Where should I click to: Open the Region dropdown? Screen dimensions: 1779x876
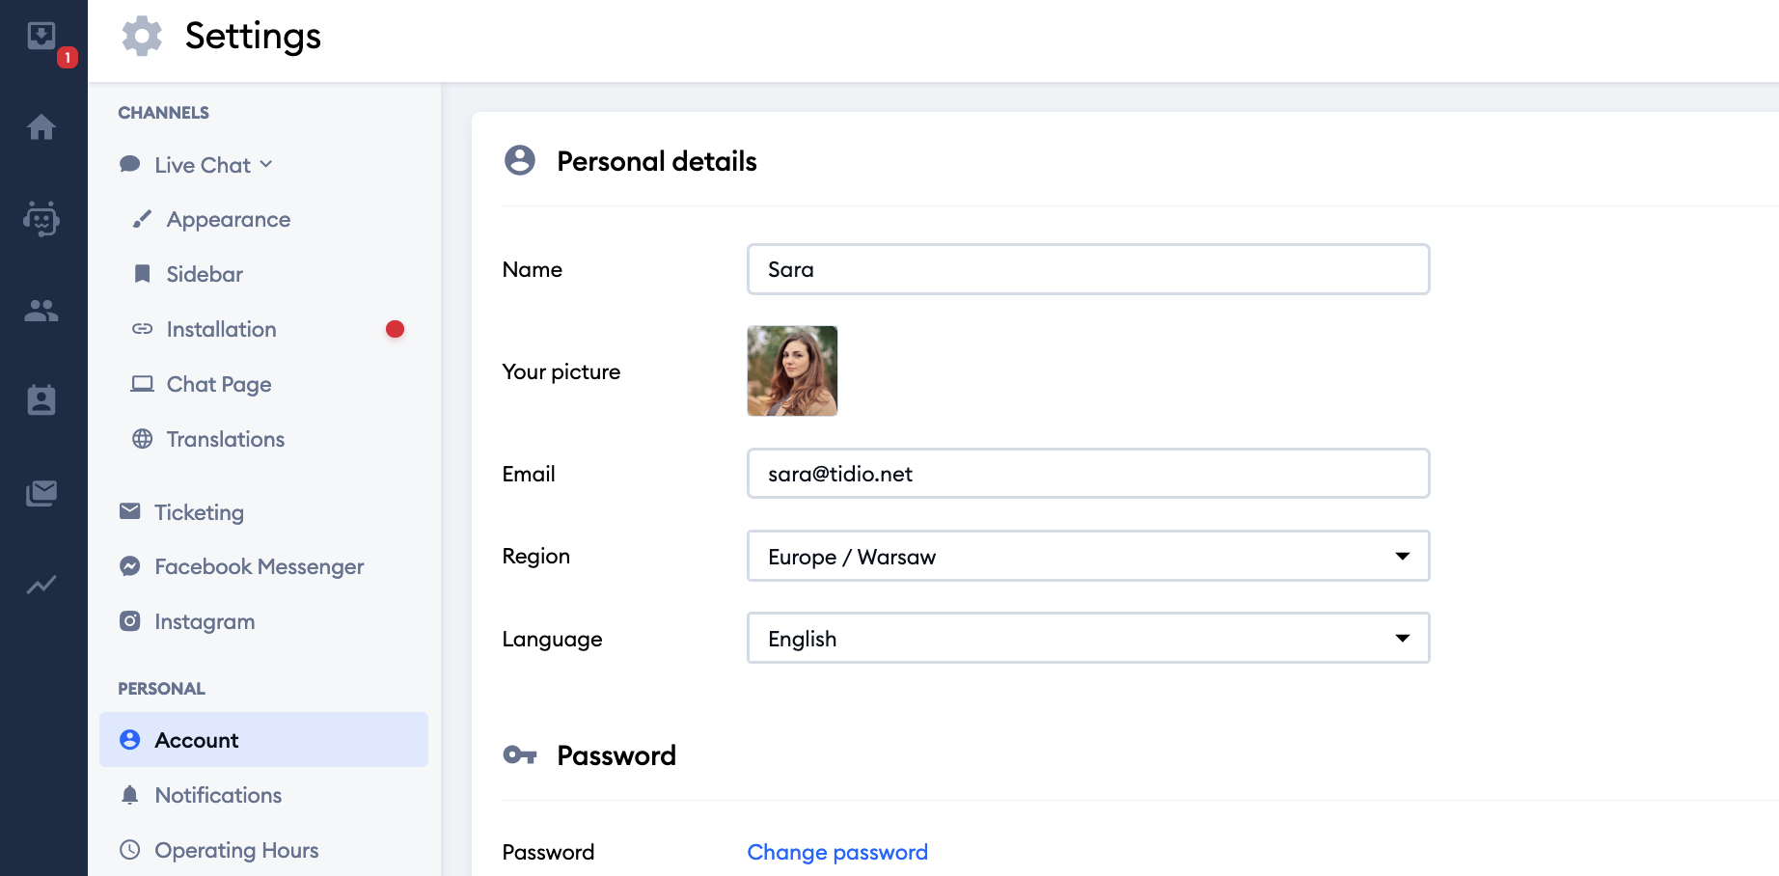click(x=1087, y=556)
